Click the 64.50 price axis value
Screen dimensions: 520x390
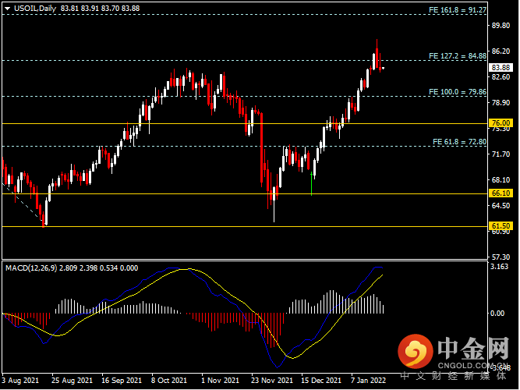tap(501, 205)
